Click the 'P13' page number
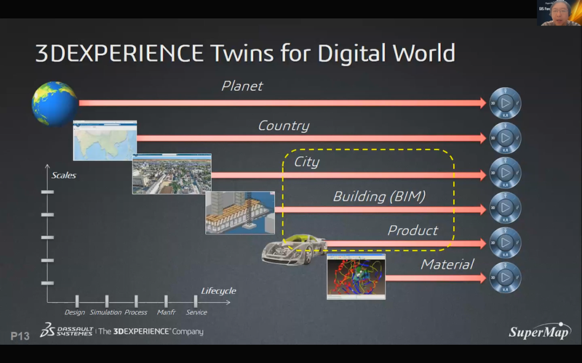Image resolution: width=582 pixels, height=363 pixels. tap(20, 336)
